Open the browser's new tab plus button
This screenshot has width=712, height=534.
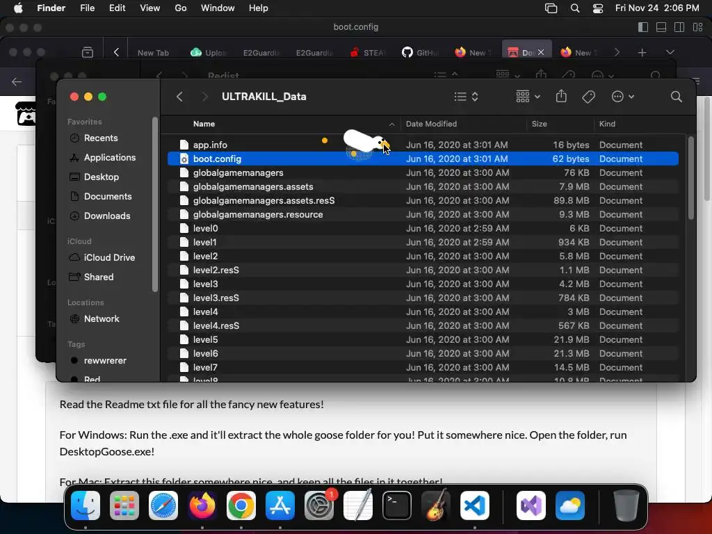[x=642, y=53]
